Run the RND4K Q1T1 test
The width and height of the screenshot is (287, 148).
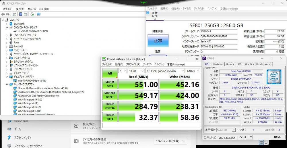click(110, 117)
